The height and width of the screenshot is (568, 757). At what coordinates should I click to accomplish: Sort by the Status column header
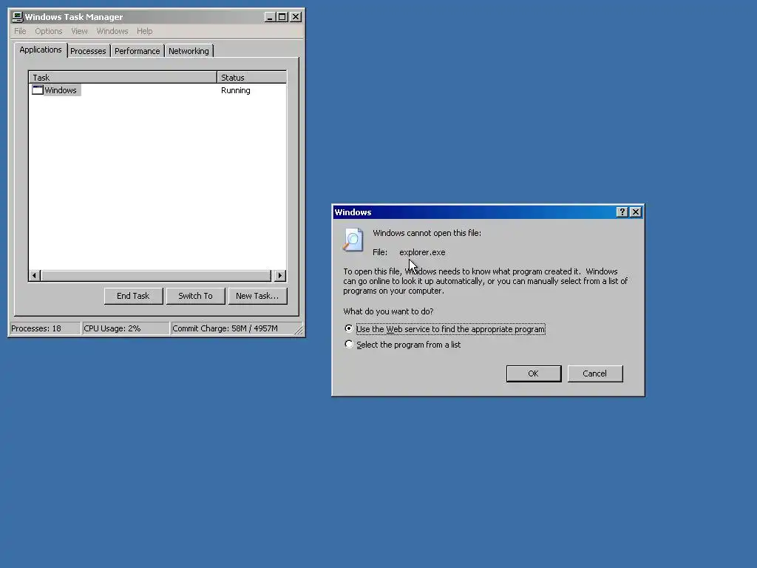251,77
